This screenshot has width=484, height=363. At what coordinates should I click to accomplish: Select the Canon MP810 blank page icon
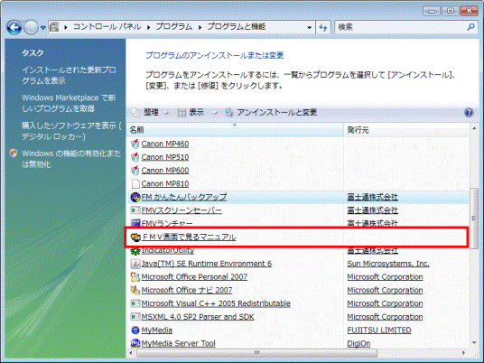(x=135, y=183)
